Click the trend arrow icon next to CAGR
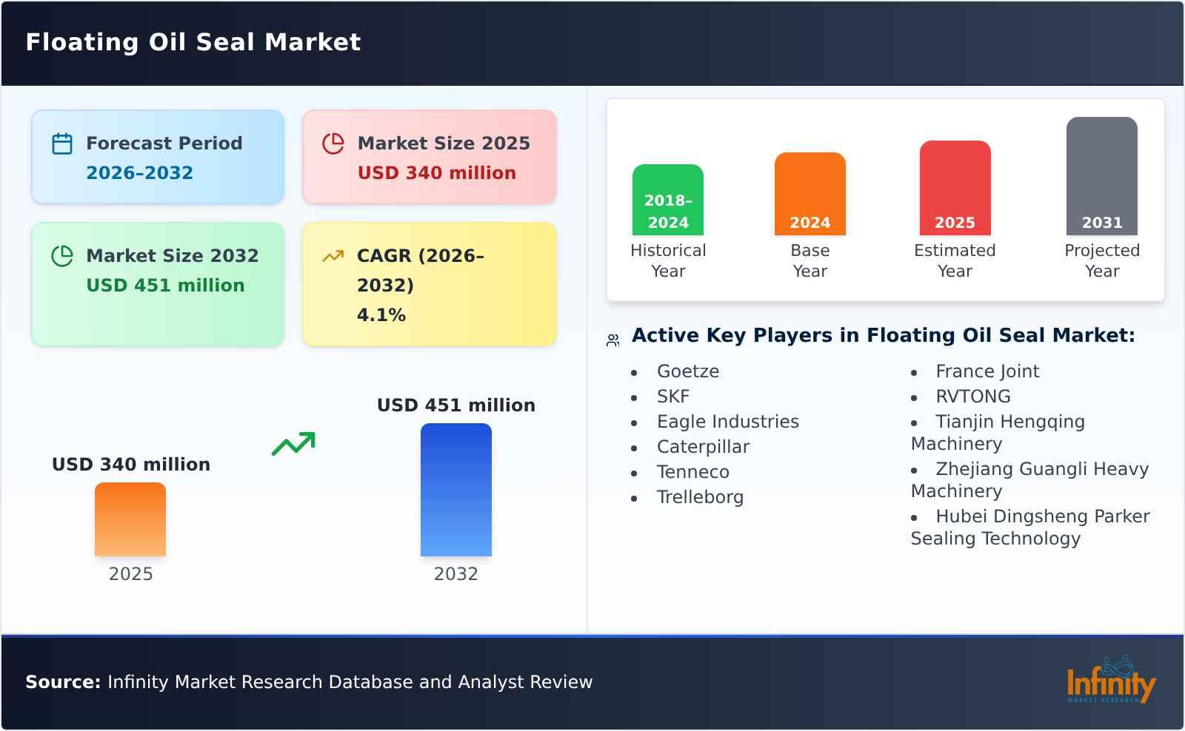 [333, 255]
